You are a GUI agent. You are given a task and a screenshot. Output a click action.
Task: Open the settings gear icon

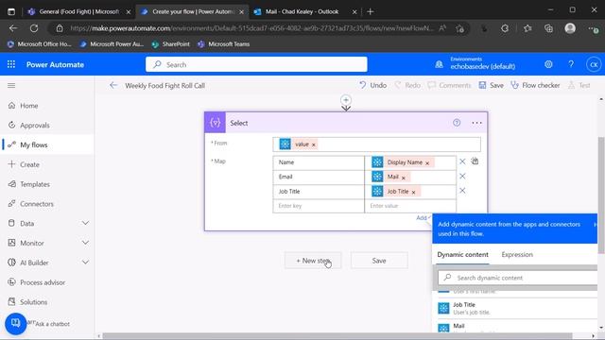coord(548,64)
